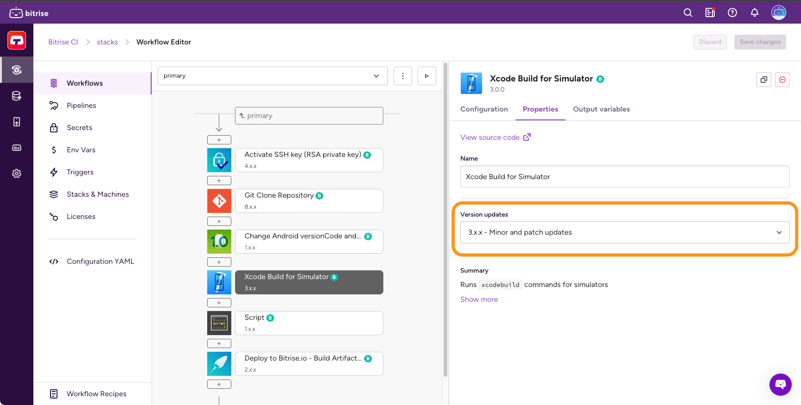Switch to the Output variables tab

[601, 109]
